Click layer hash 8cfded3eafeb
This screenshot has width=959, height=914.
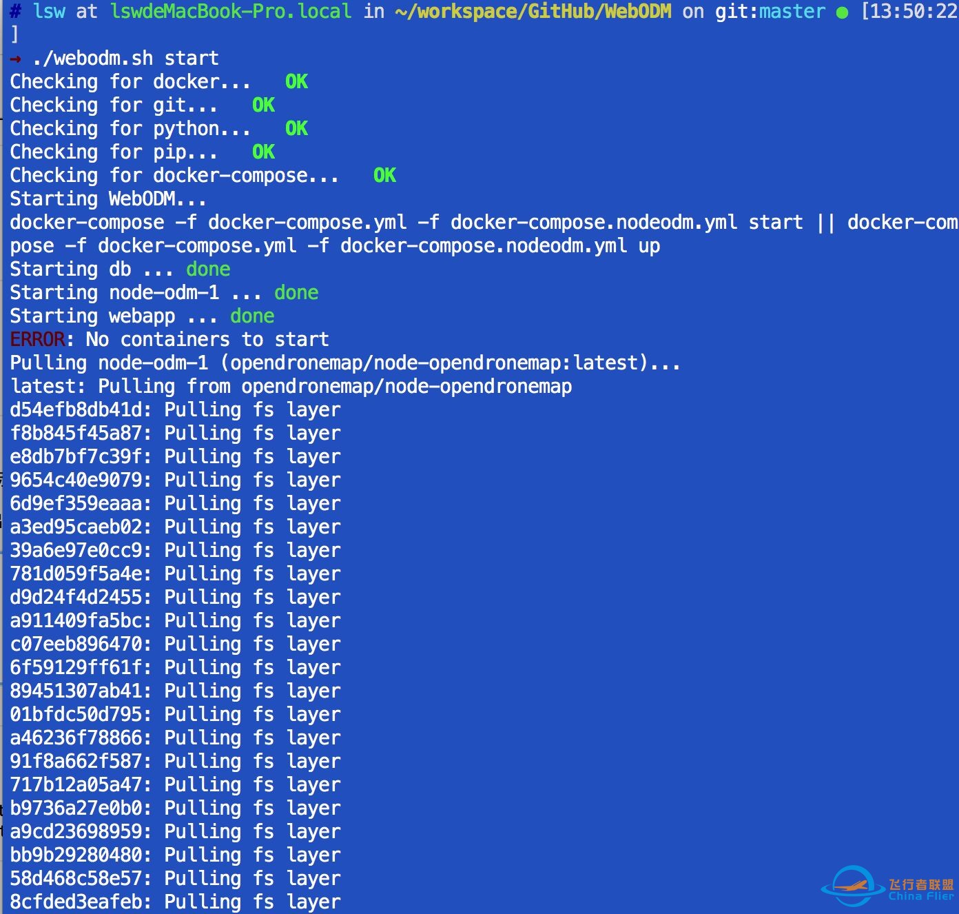[x=76, y=902]
